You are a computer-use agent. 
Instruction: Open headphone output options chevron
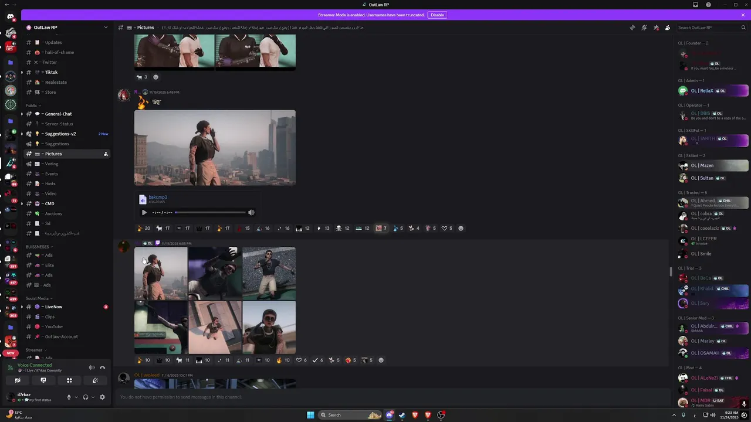pos(93,397)
